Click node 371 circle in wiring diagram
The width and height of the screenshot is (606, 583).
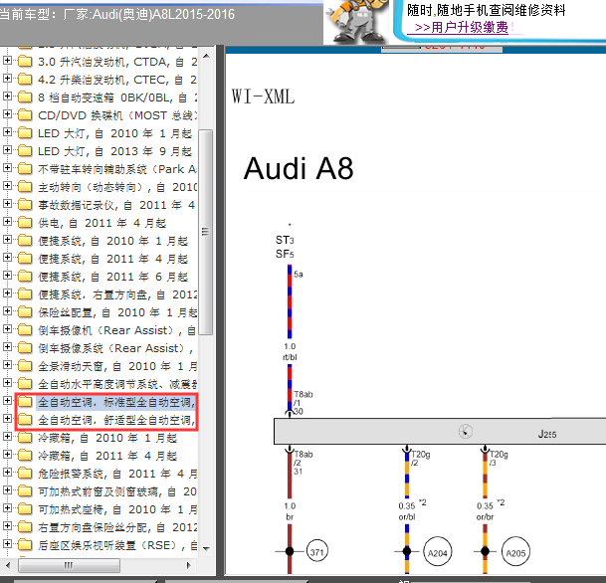pos(316,552)
